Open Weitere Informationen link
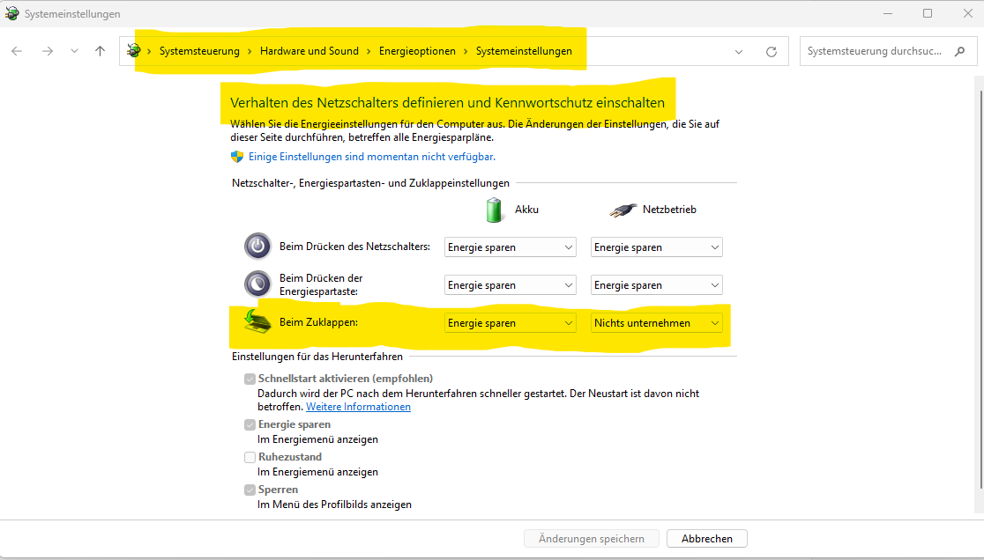This screenshot has height=560, width=984. (x=358, y=407)
